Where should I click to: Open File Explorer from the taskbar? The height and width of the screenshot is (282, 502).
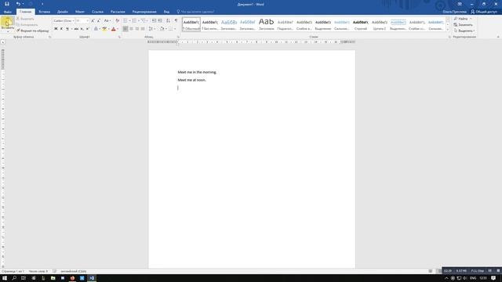pyautogui.click(x=53, y=278)
